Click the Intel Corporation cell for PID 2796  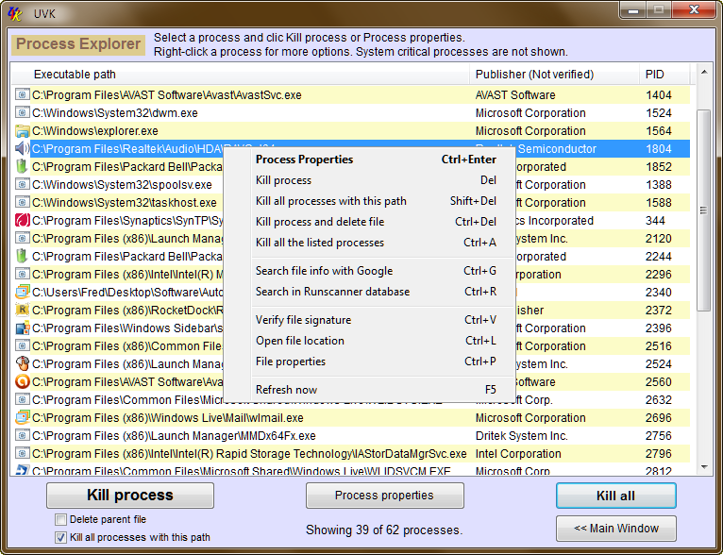518,454
